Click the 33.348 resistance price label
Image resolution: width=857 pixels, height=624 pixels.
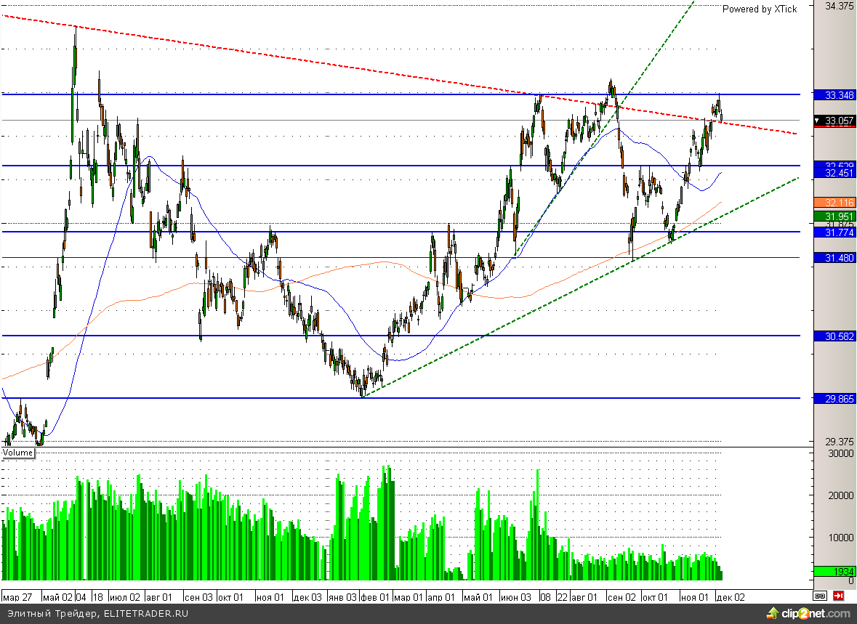coord(834,95)
